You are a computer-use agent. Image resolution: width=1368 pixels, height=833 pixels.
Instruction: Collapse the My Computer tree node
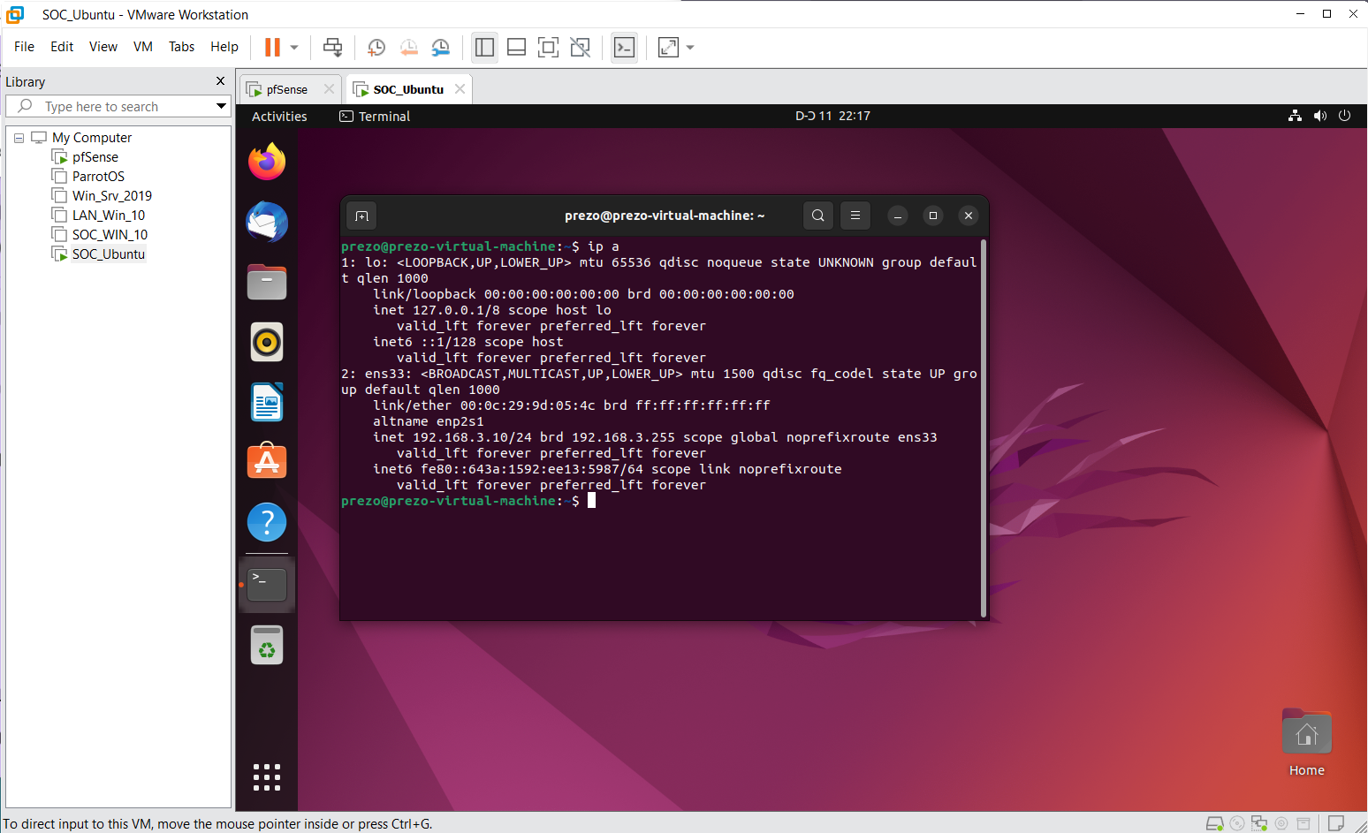(x=19, y=138)
